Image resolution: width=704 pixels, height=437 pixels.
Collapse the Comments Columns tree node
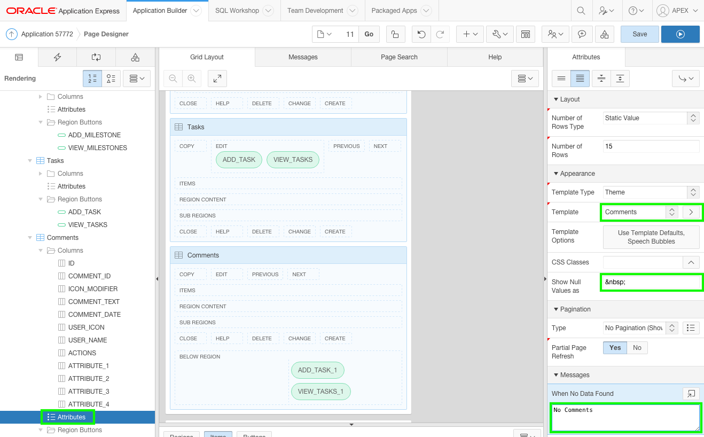click(x=40, y=250)
